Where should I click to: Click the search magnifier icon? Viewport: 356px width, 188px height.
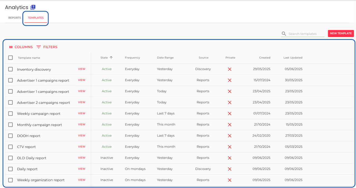284,34
